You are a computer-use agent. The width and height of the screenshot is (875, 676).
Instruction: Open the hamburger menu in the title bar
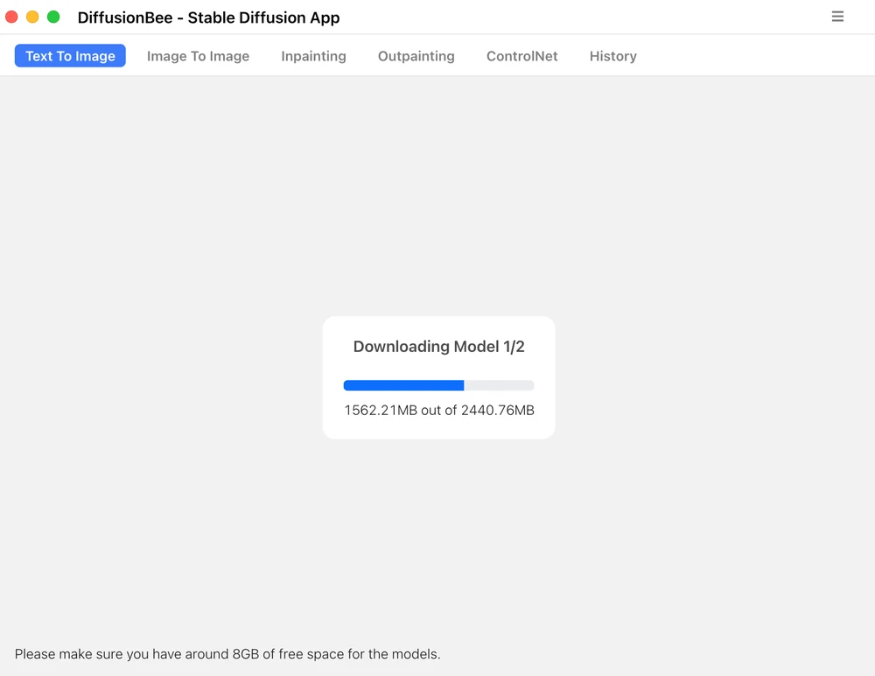point(837,17)
